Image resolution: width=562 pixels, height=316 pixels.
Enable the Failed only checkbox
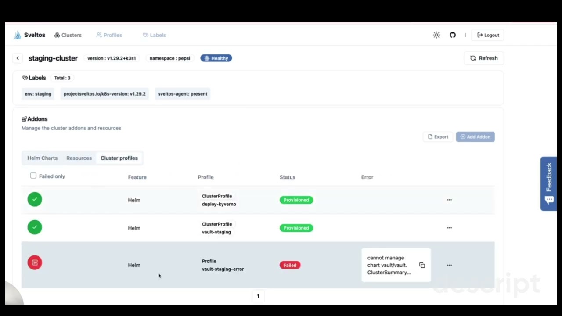pyautogui.click(x=33, y=176)
